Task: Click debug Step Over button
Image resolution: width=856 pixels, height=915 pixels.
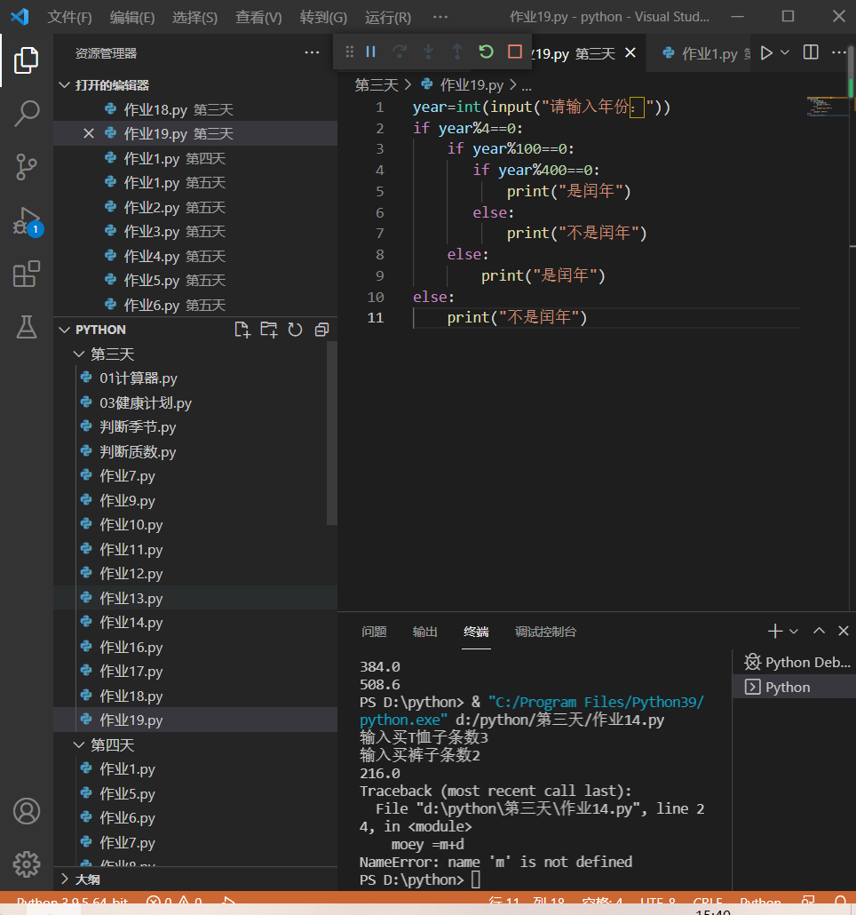Action: tap(400, 52)
